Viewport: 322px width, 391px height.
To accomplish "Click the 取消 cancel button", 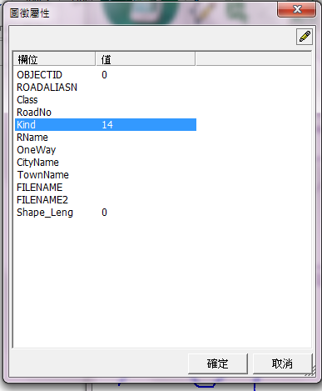I will coord(282,363).
